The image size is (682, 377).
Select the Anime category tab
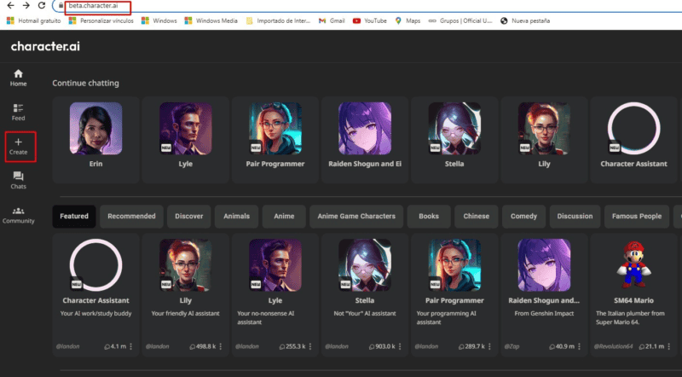[x=284, y=217]
